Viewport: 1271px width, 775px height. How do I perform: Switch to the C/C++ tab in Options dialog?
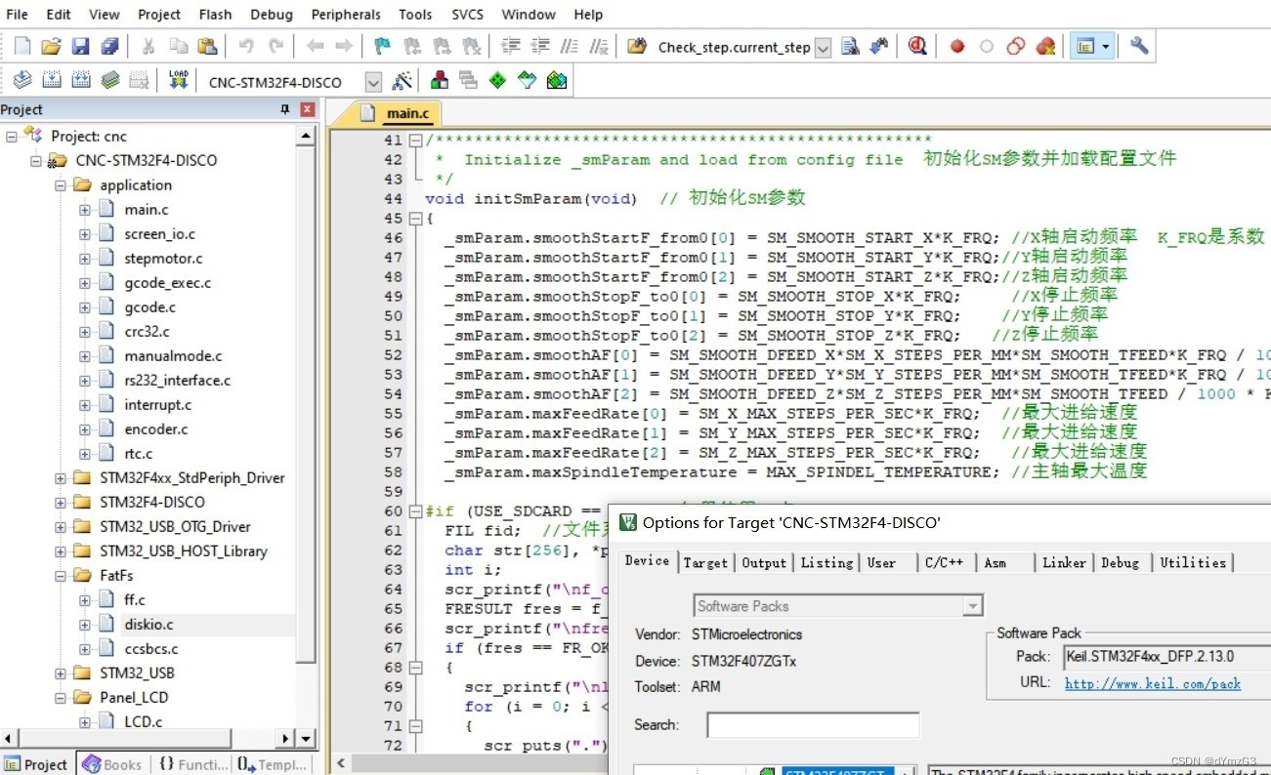point(944,562)
